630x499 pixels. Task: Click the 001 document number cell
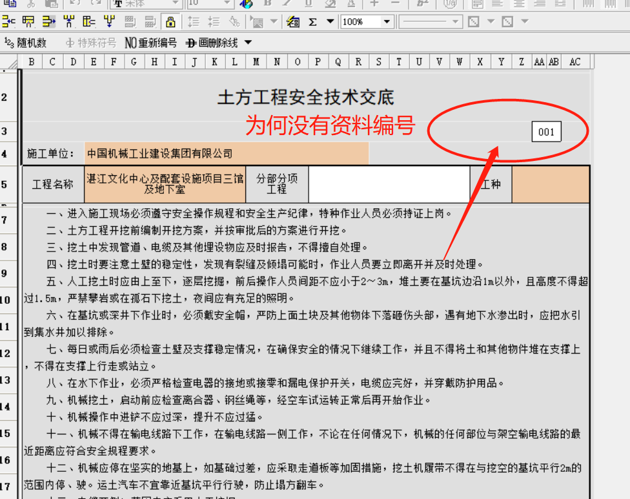click(546, 132)
